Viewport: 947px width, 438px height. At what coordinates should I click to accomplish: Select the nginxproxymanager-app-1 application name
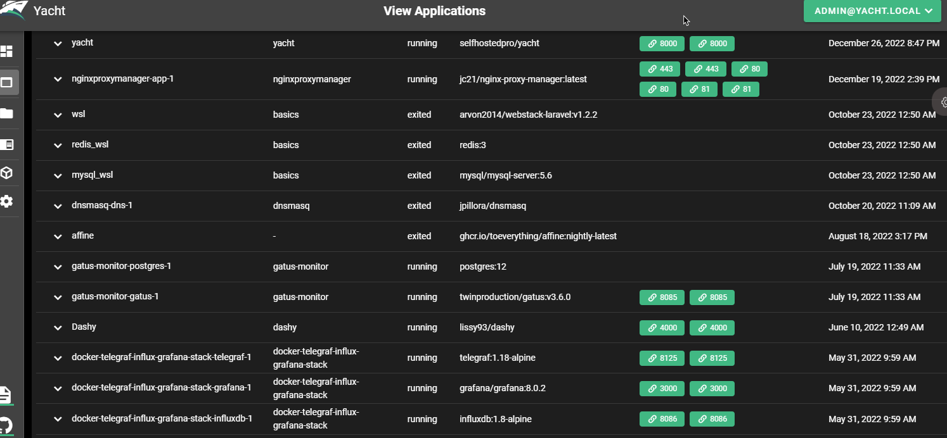click(122, 79)
